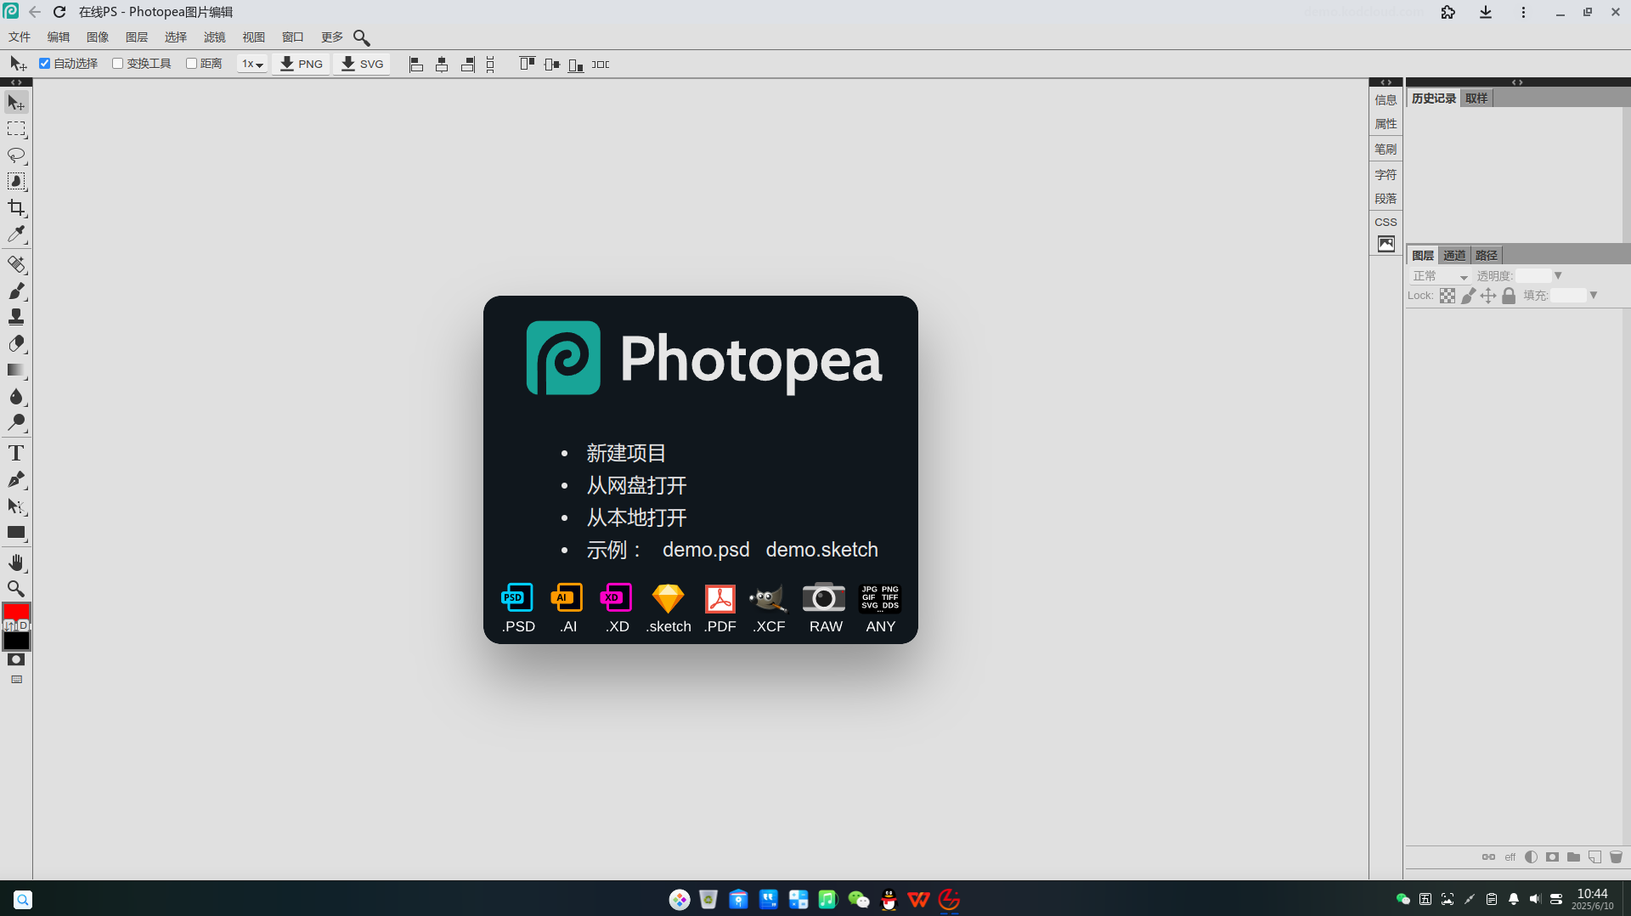Screen dimensions: 1631x916
Task: Select the Rectangle shape tool
Action: coord(16,533)
